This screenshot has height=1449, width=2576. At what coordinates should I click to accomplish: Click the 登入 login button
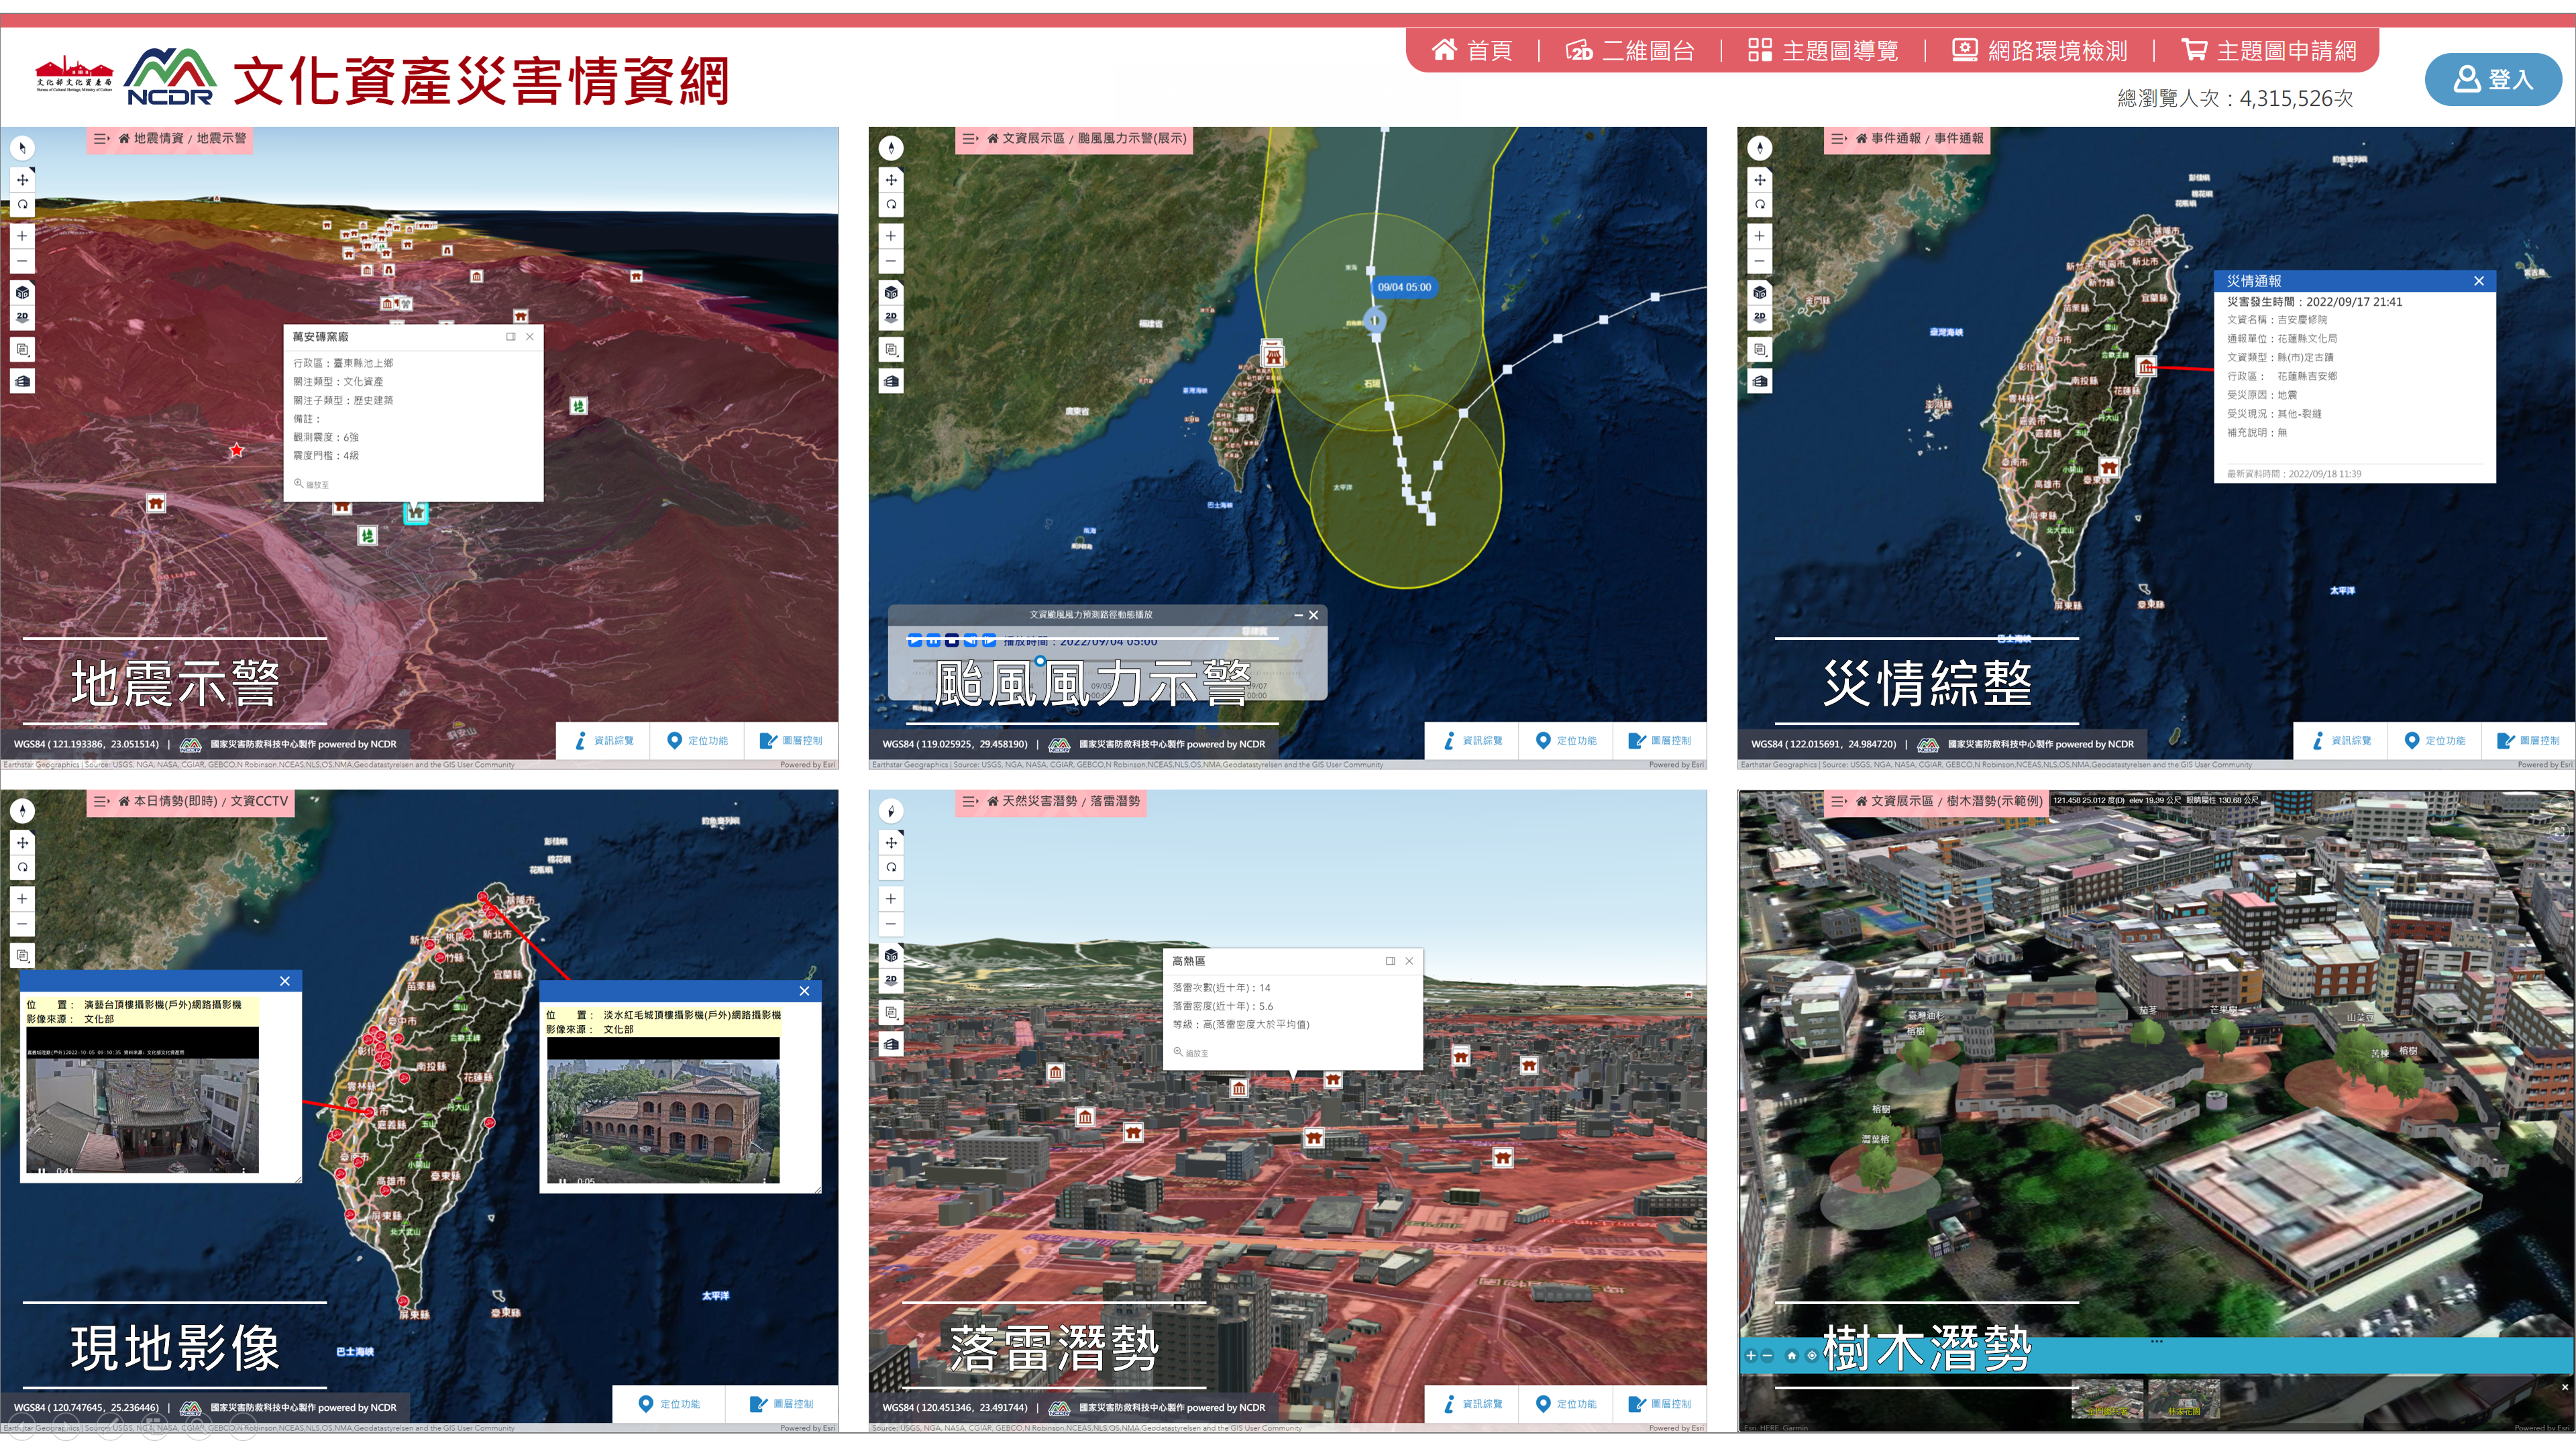(2493, 79)
